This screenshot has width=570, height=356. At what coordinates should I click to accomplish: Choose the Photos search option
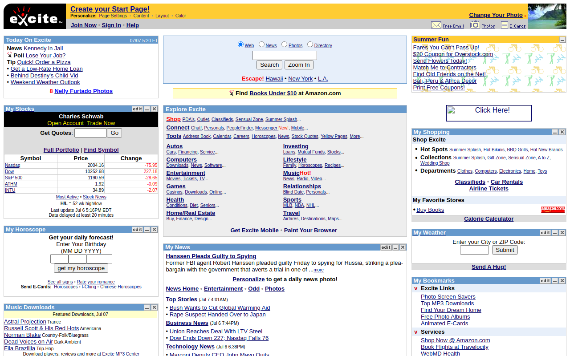tap(284, 45)
